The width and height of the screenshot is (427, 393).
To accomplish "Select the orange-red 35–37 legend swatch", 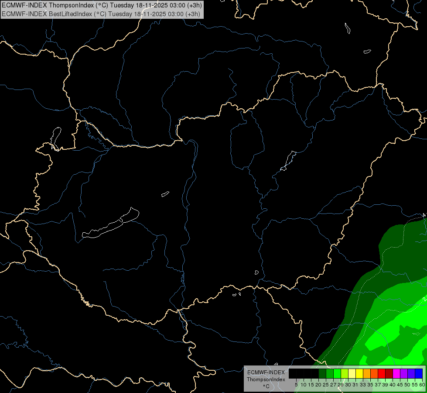I will (x=374, y=373).
